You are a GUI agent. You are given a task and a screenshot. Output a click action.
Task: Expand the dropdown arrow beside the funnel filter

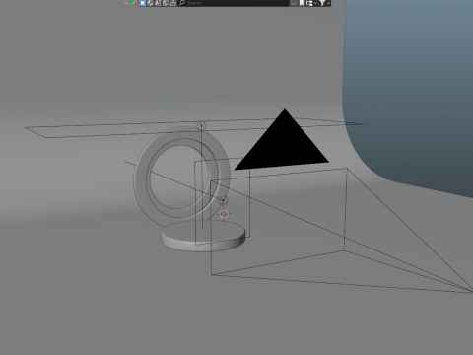pos(328,3)
